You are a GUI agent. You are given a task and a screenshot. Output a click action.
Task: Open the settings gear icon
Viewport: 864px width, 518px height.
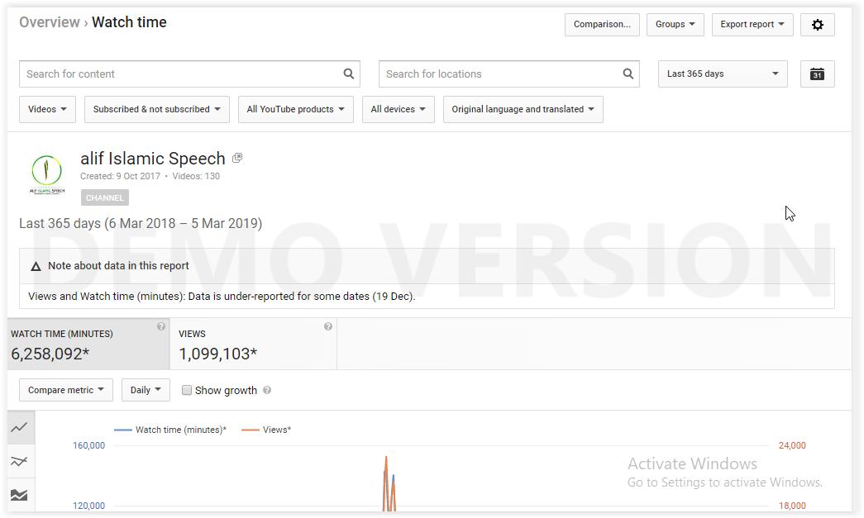coord(817,25)
